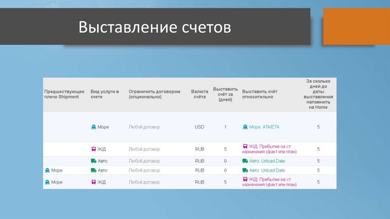Click the Вид услуги в счете column header

tap(105, 94)
